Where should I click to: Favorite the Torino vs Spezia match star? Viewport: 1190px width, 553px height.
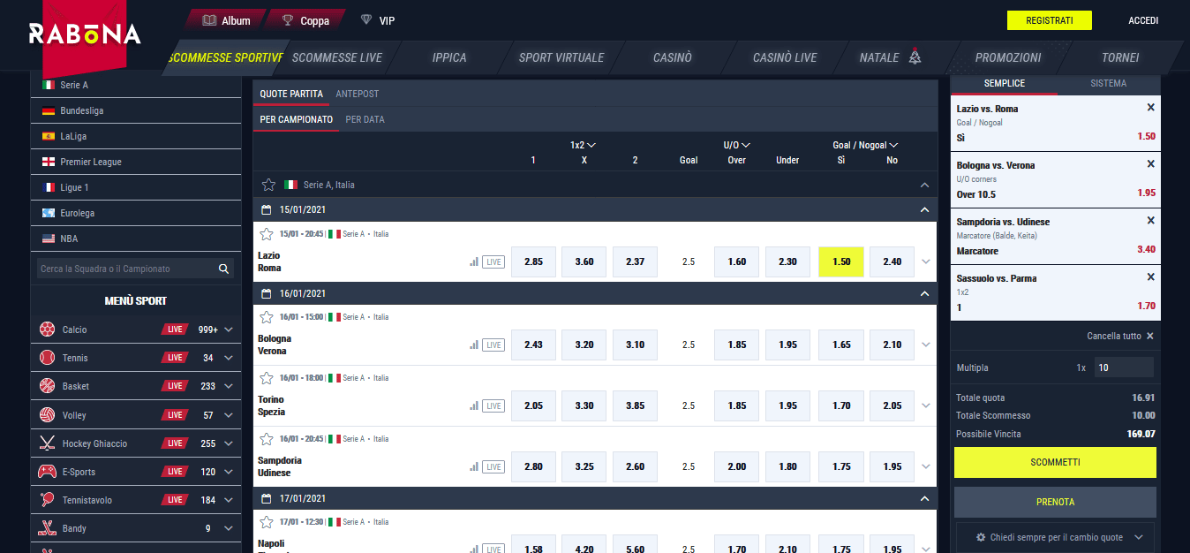(267, 378)
